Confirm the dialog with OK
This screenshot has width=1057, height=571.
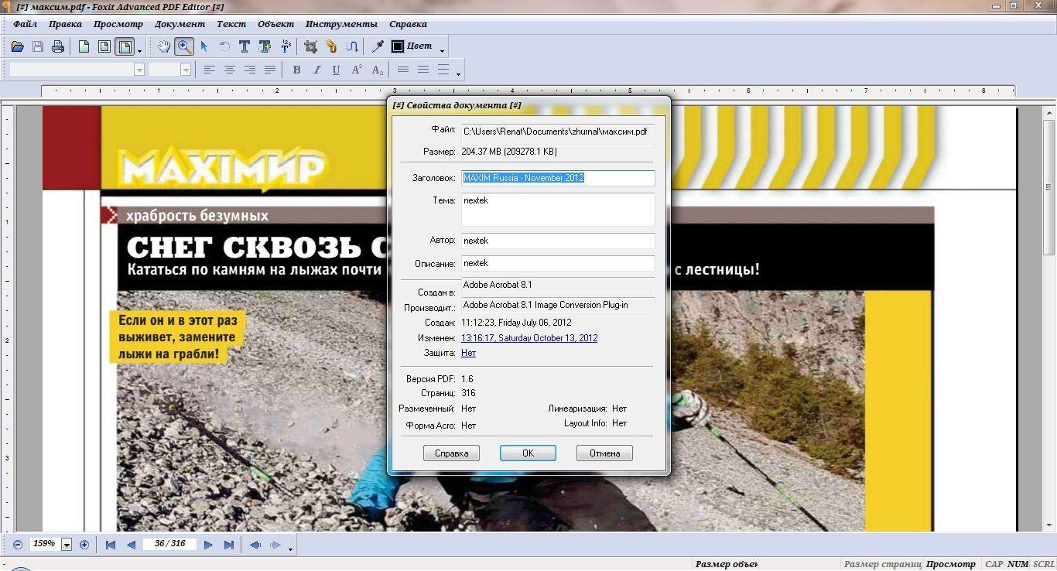[x=528, y=453]
